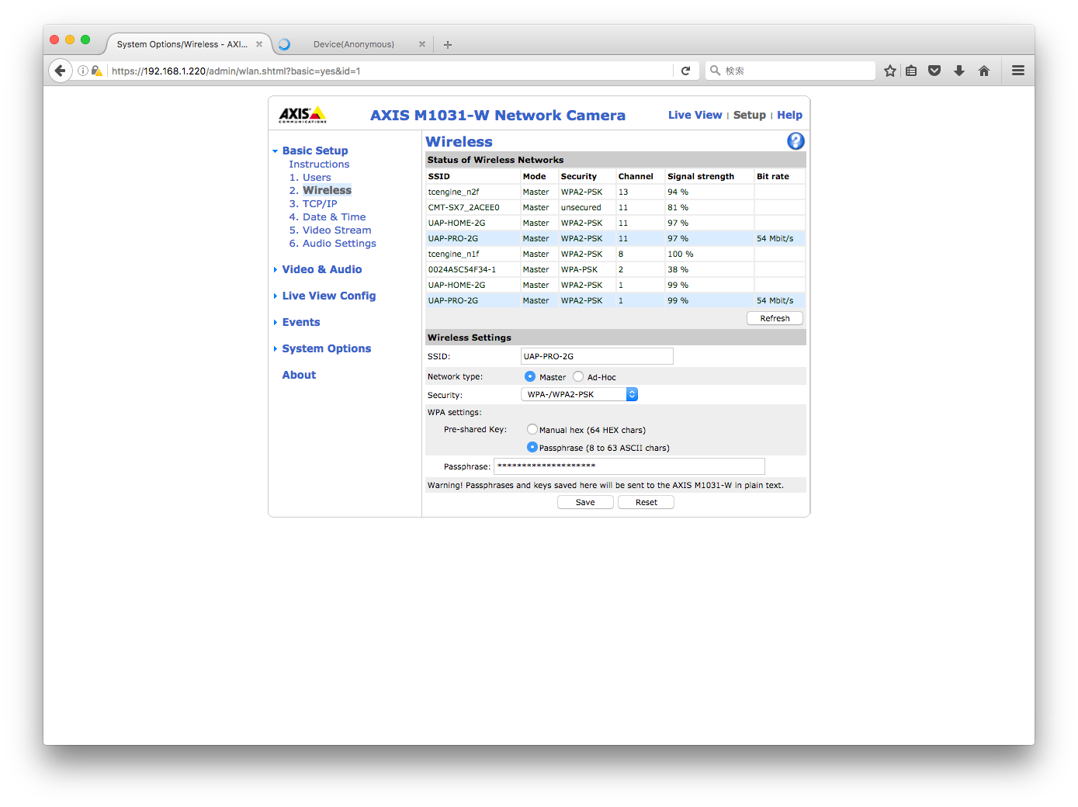Viewport: 1078px width, 807px height.
Task: Open the downloads arrow icon
Action: coord(959,71)
